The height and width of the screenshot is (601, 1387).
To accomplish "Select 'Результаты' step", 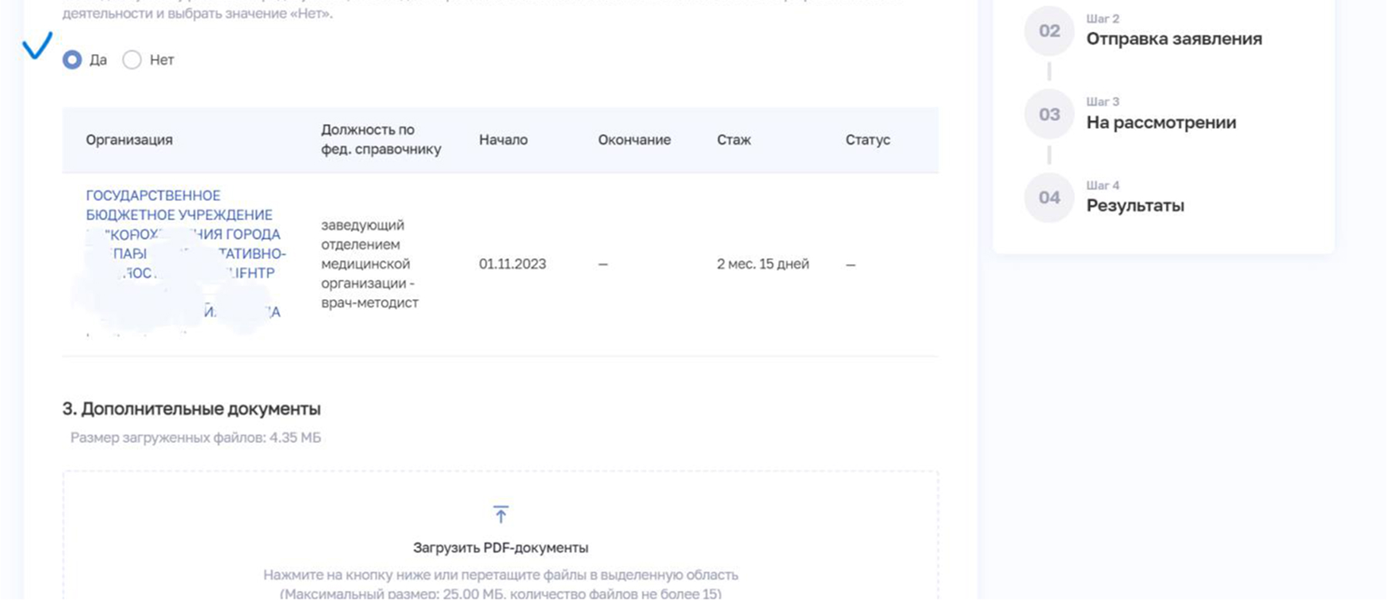I will point(1135,206).
